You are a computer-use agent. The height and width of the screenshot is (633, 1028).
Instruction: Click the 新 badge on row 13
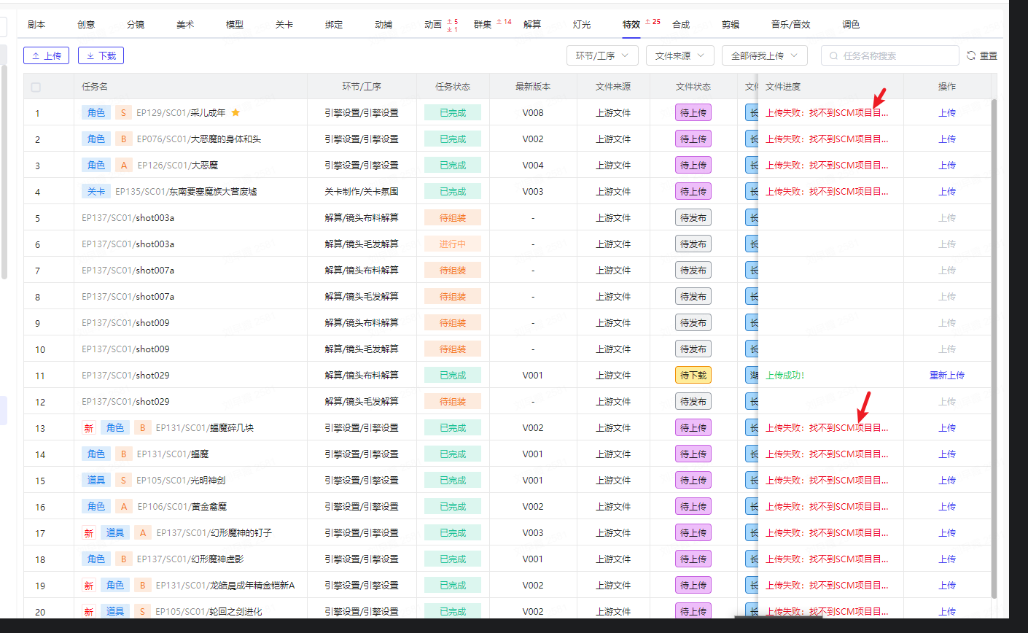click(89, 428)
